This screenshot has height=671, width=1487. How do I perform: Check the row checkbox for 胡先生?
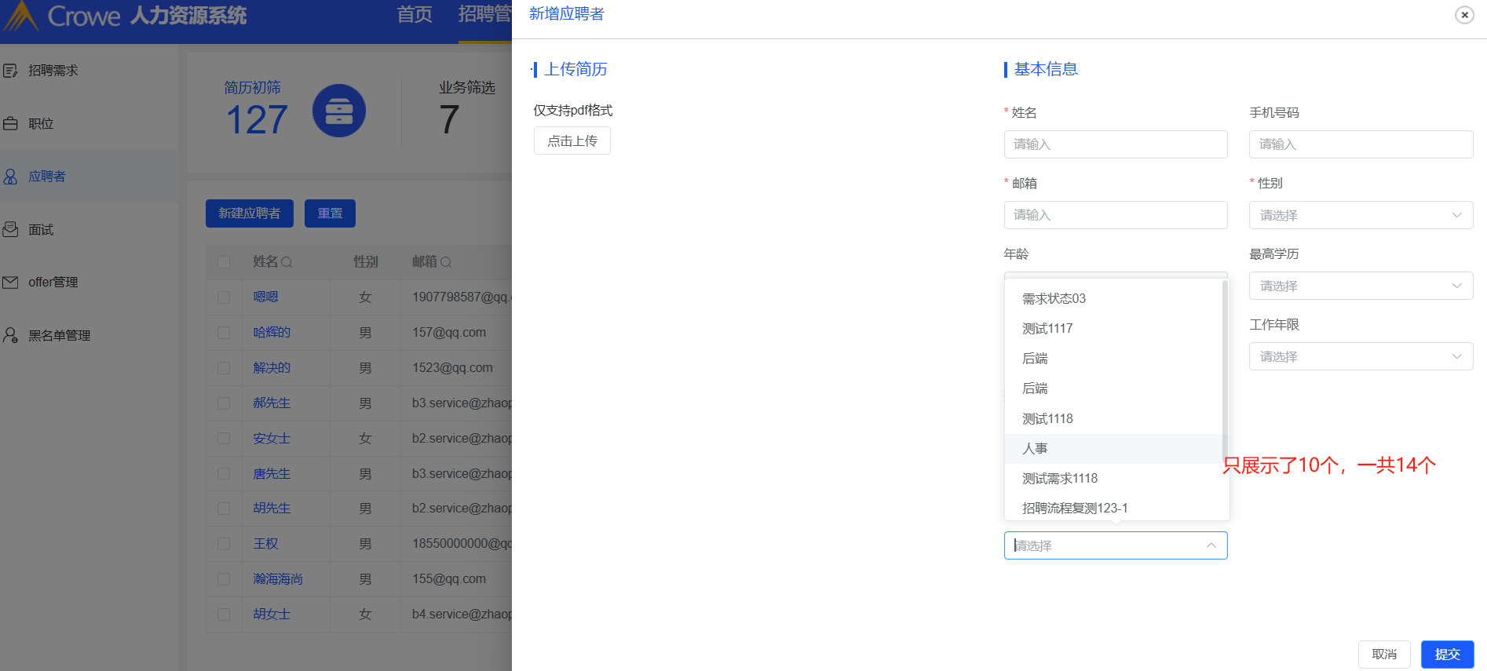coord(224,509)
